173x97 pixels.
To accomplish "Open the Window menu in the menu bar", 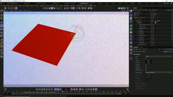I will pos(91,6).
